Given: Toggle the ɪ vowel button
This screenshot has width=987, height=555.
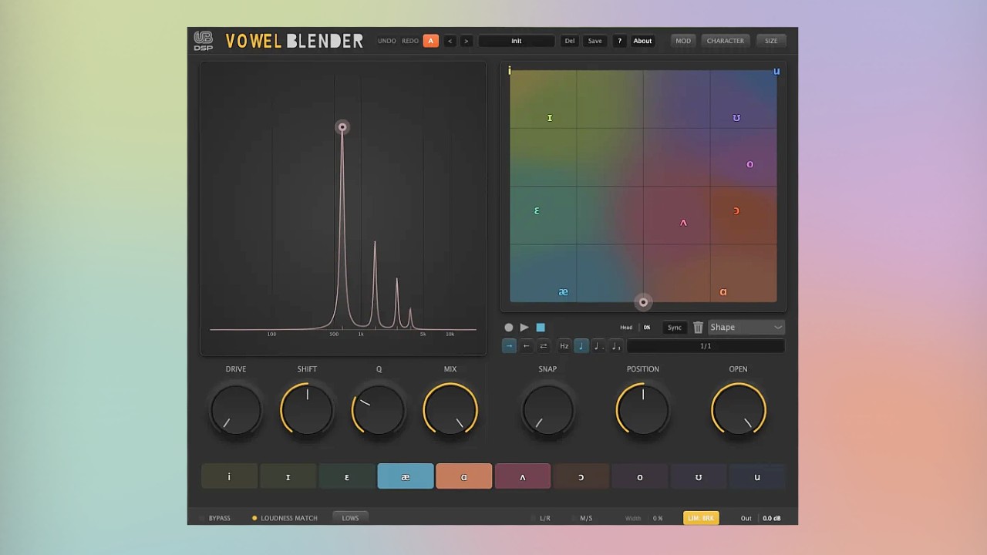Looking at the screenshot, I should [x=288, y=476].
